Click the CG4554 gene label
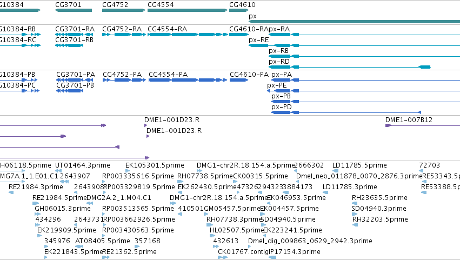Viewport: 460px width, 260px height. tap(161, 5)
